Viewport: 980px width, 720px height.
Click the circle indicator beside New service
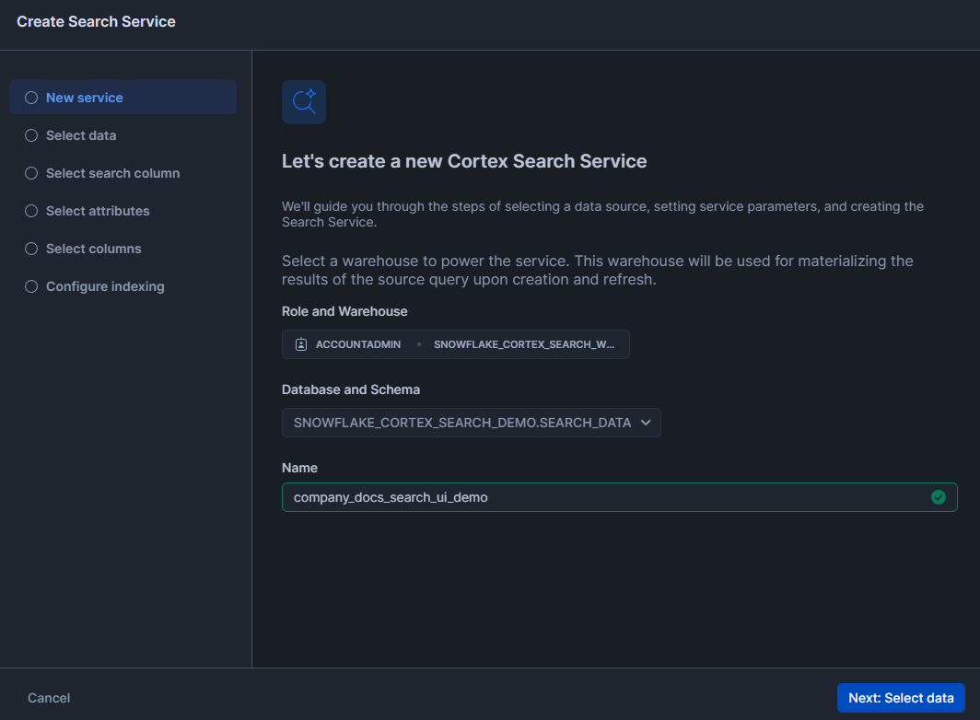[x=31, y=98]
